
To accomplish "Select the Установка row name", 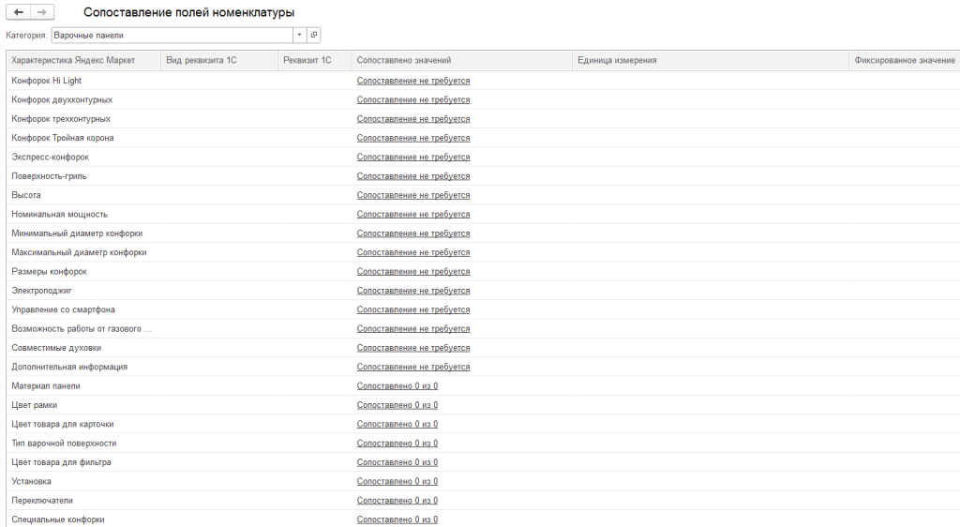I will tap(31, 481).
